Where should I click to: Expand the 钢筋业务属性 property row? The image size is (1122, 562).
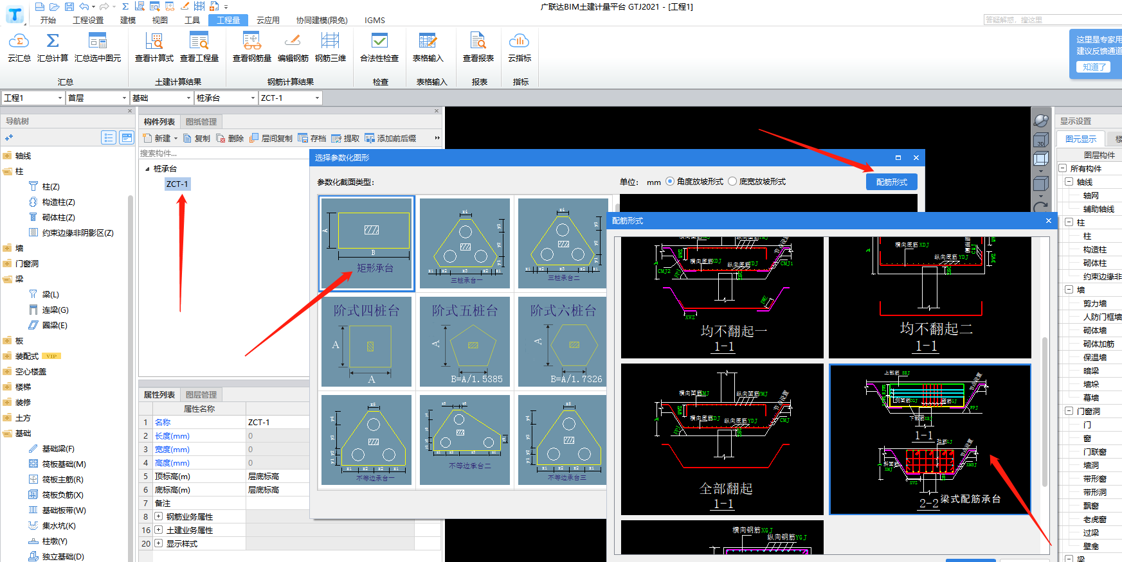158,516
